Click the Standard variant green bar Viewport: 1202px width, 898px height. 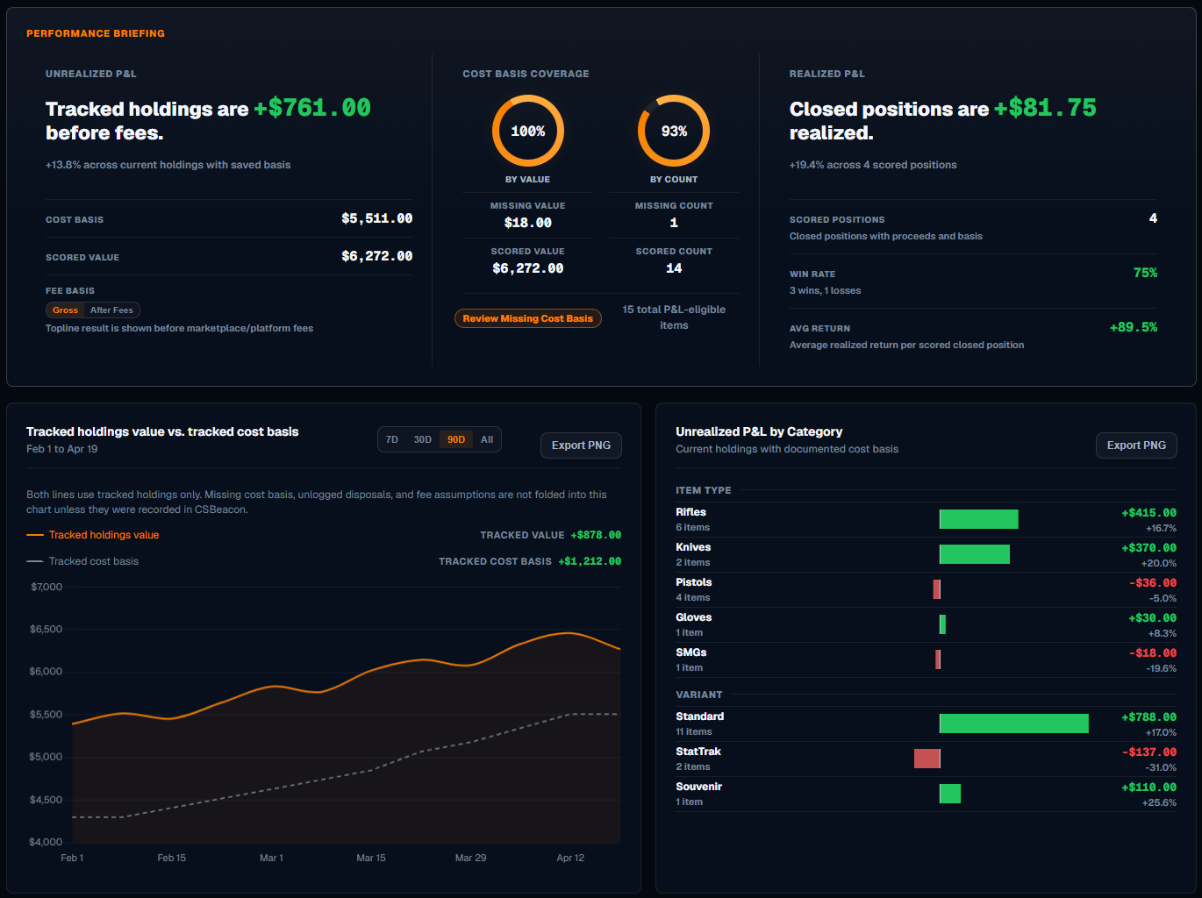pos(1014,723)
